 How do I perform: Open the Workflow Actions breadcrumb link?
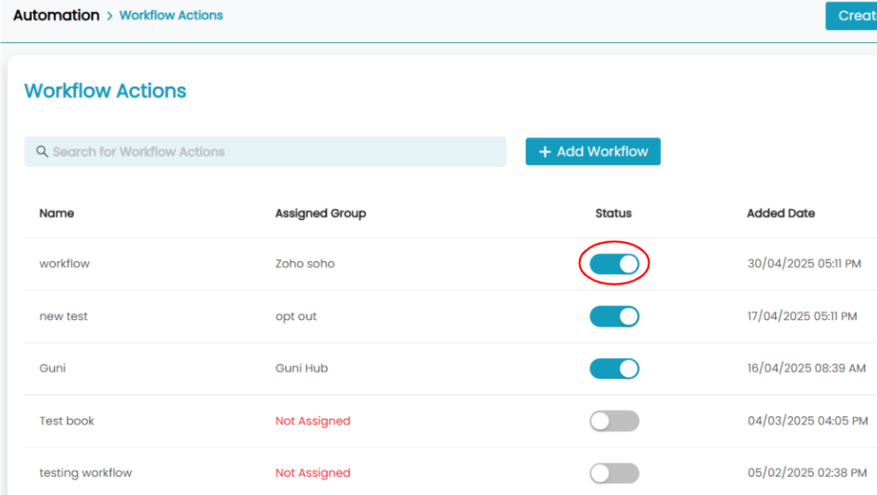pos(171,15)
